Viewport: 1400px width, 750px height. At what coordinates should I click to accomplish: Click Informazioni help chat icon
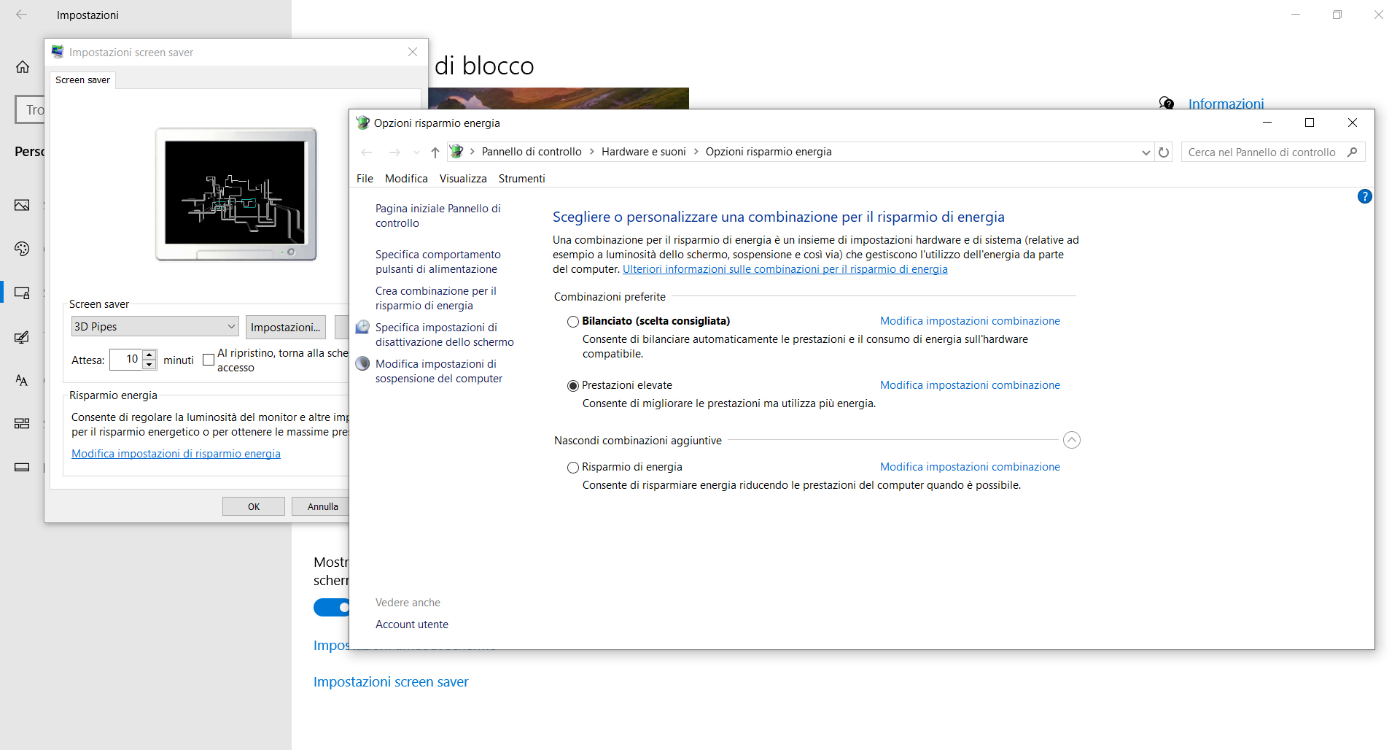(1167, 104)
